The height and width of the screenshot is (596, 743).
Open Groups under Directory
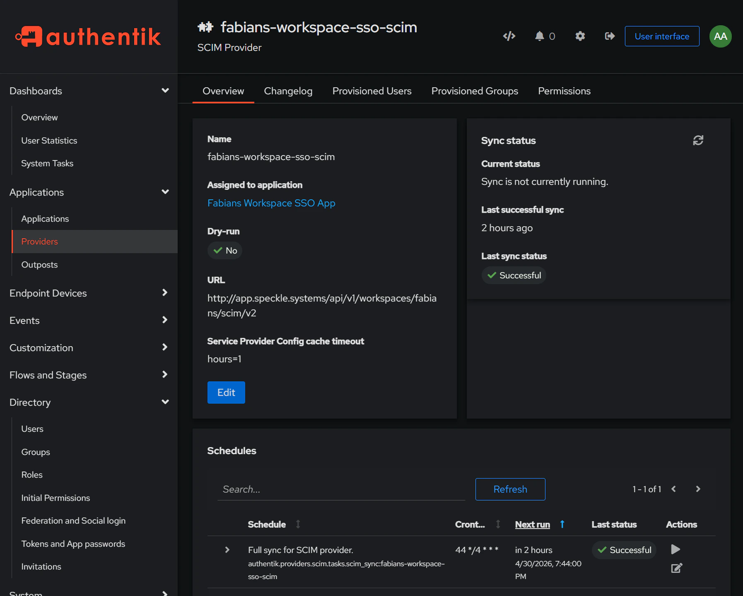(x=36, y=452)
